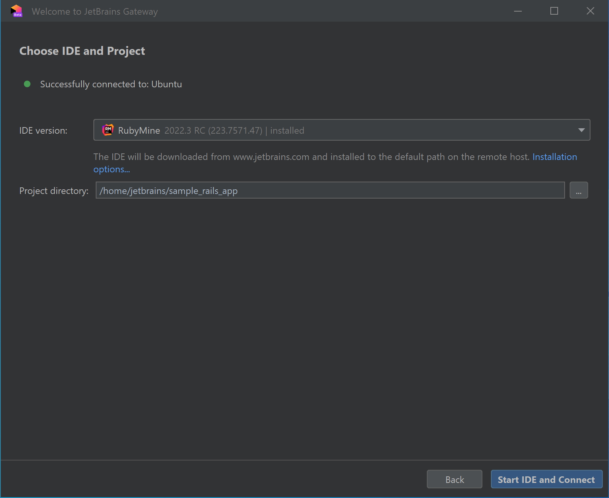Click the green connection status dot
The image size is (609, 498).
pyautogui.click(x=27, y=84)
